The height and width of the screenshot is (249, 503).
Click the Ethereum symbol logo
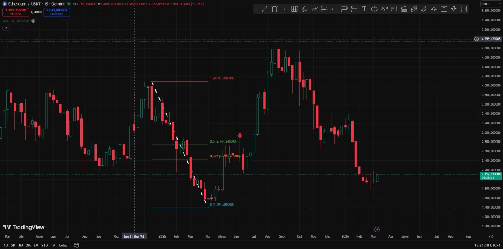[x=5, y=4]
